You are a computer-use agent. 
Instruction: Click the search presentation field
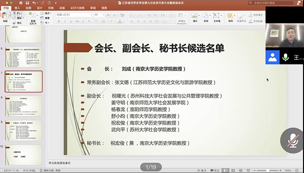click(271, 3)
